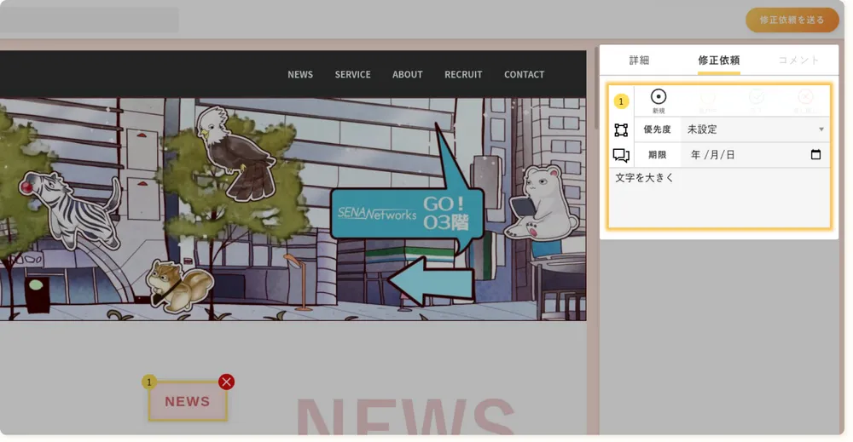Viewport: 853px width, 442px height.
Task: Select the faded cancel X status
Action: (805, 98)
